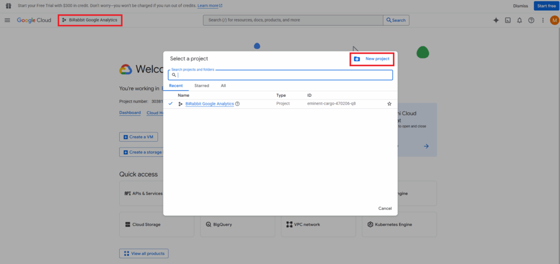
Task: Activate Cloud Shell terminal icon
Action: click(507, 20)
